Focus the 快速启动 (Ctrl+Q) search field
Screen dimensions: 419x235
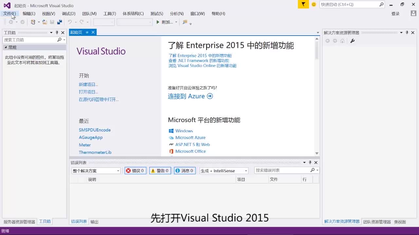tap(349, 4)
